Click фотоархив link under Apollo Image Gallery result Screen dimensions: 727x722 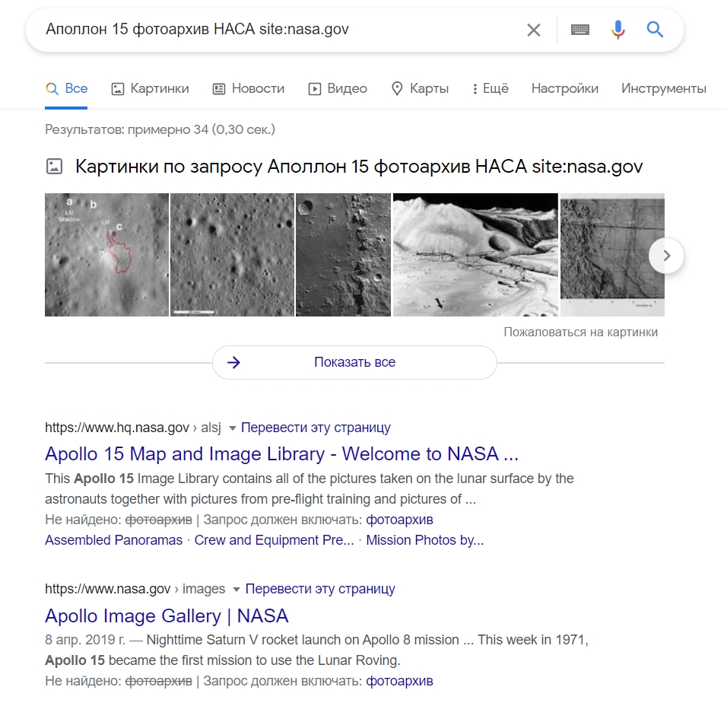point(399,681)
